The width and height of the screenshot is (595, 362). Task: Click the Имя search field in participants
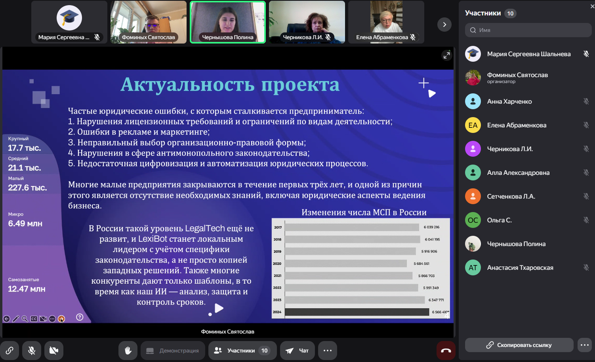528,30
